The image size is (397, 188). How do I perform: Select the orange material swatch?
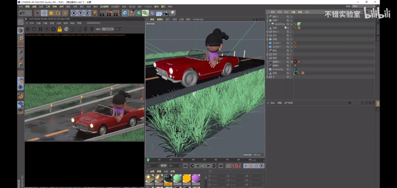point(186,178)
